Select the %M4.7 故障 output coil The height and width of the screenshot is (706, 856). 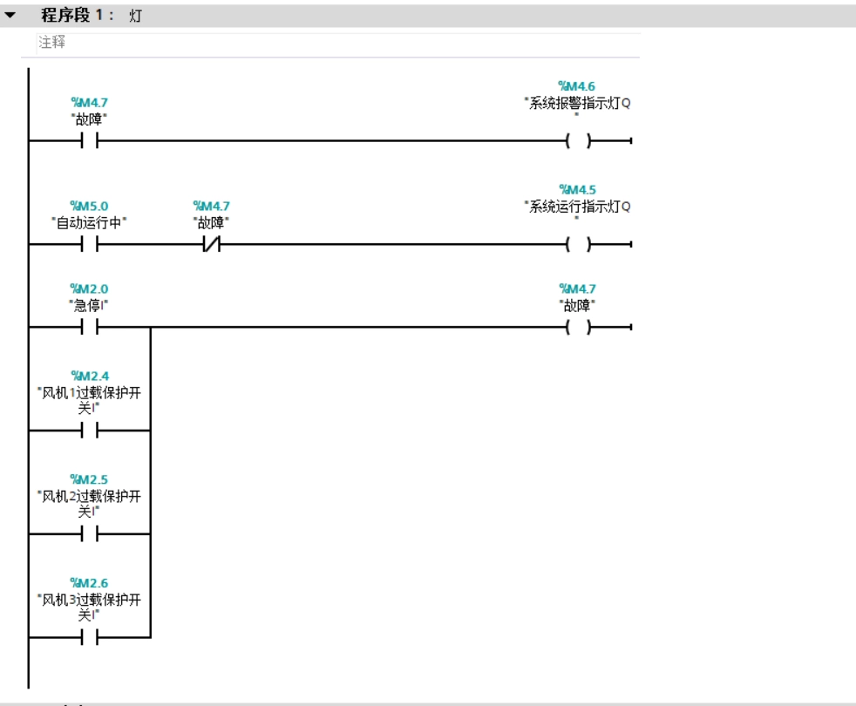[579, 327]
